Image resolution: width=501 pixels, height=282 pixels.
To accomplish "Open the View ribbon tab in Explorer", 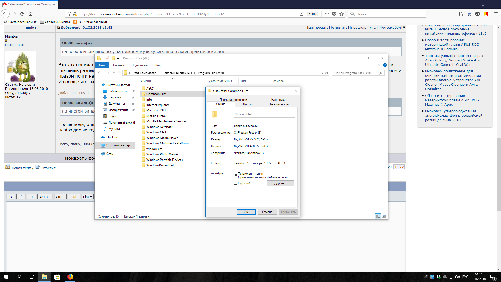I will [x=158, y=65].
